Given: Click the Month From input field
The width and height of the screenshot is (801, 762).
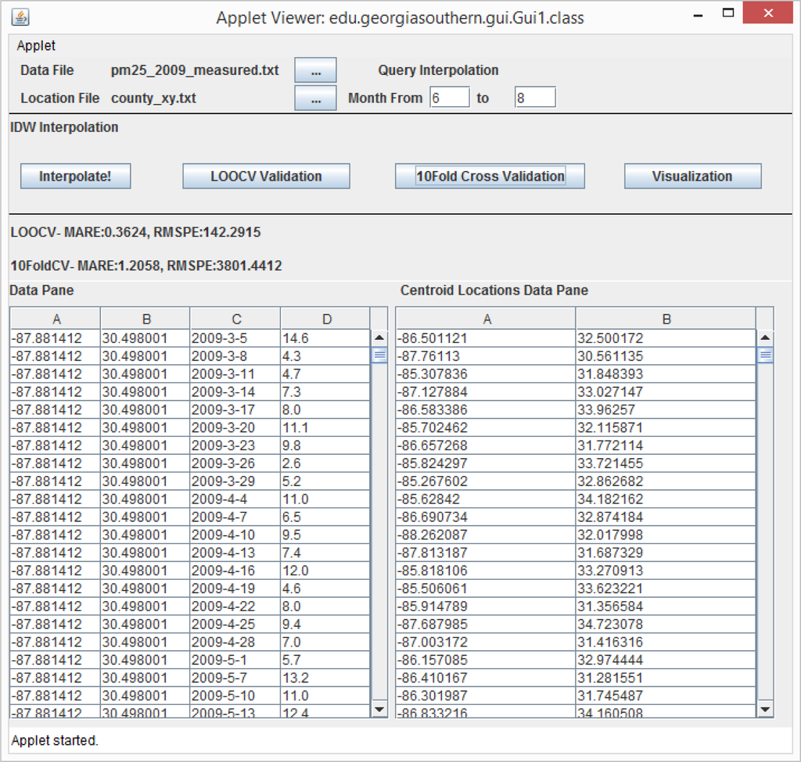Looking at the screenshot, I should [450, 98].
